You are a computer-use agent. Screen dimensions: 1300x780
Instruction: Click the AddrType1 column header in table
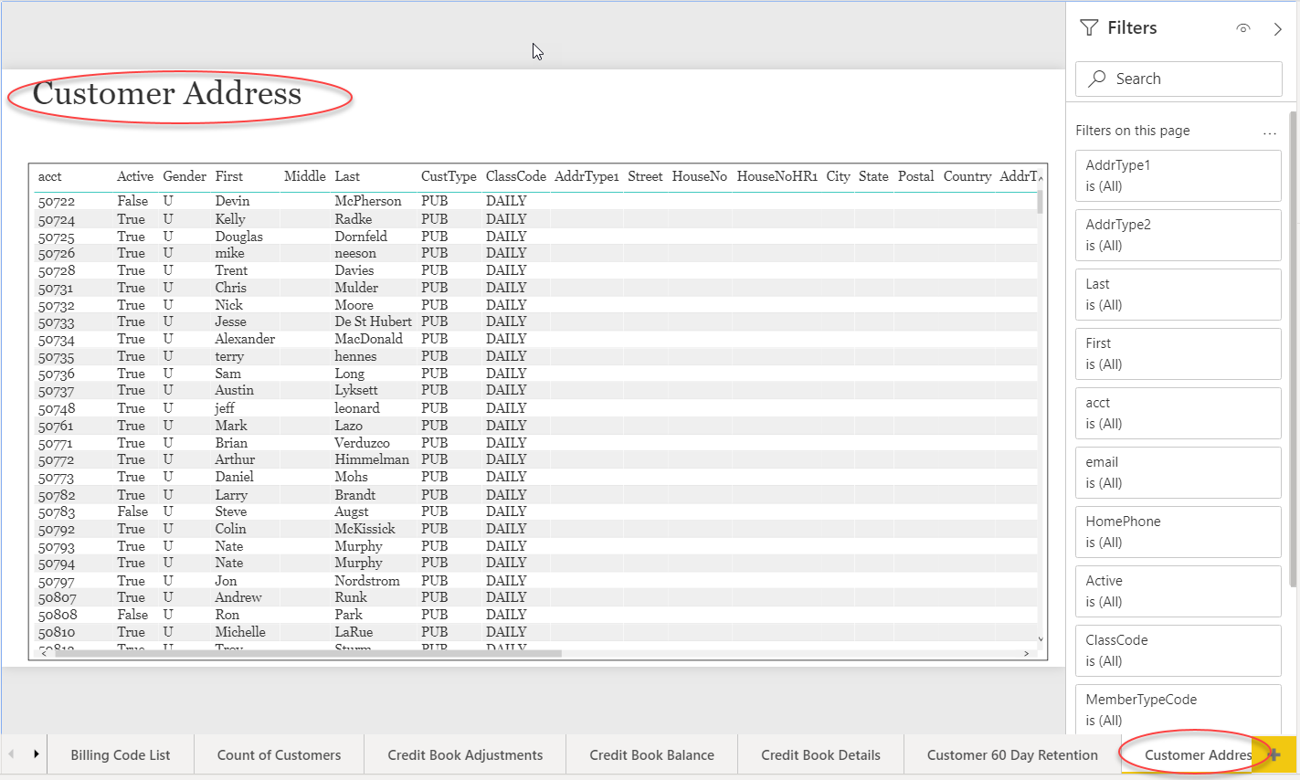point(587,176)
